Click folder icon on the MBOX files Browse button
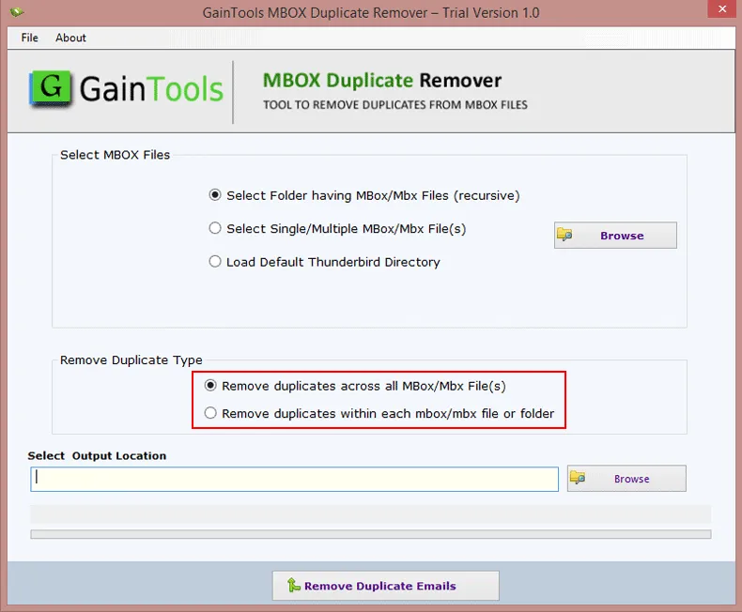This screenshot has height=612, width=742. (565, 235)
